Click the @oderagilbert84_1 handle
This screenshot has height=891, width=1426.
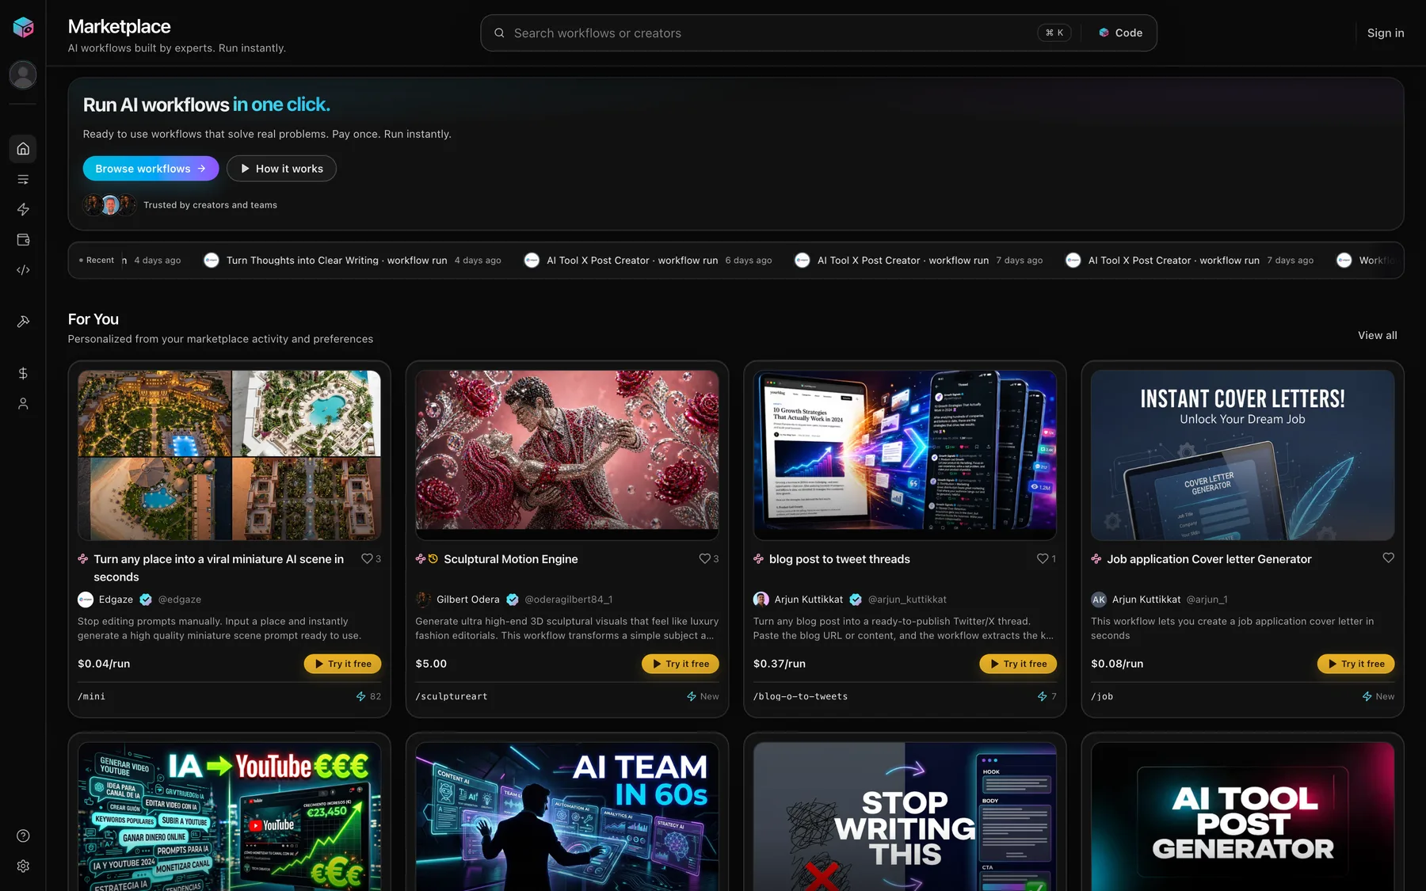[x=569, y=600]
